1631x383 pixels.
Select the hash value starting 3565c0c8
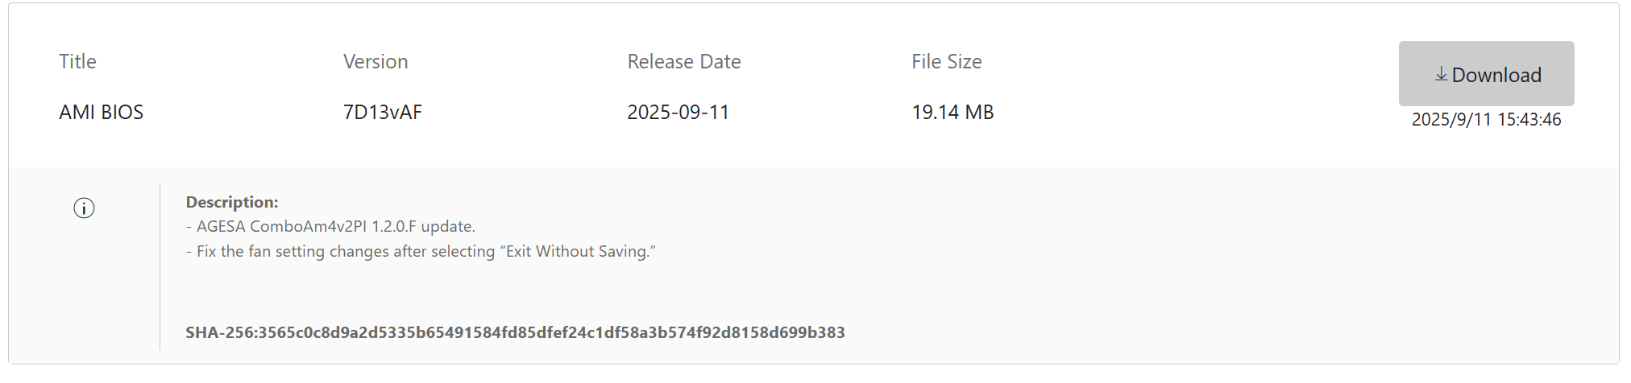(551, 333)
